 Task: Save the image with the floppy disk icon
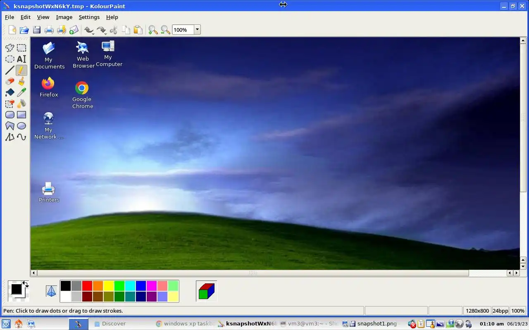pos(37,30)
